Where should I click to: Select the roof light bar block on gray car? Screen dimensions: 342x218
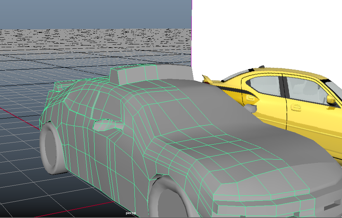151,74
